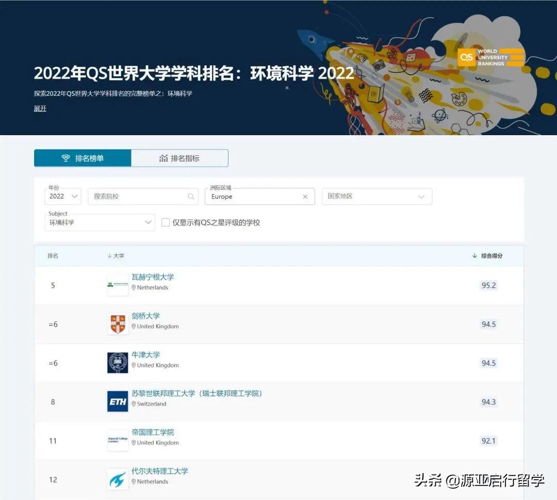Open the 年份 2022 year dropdown
557x500 pixels.
tap(63, 196)
